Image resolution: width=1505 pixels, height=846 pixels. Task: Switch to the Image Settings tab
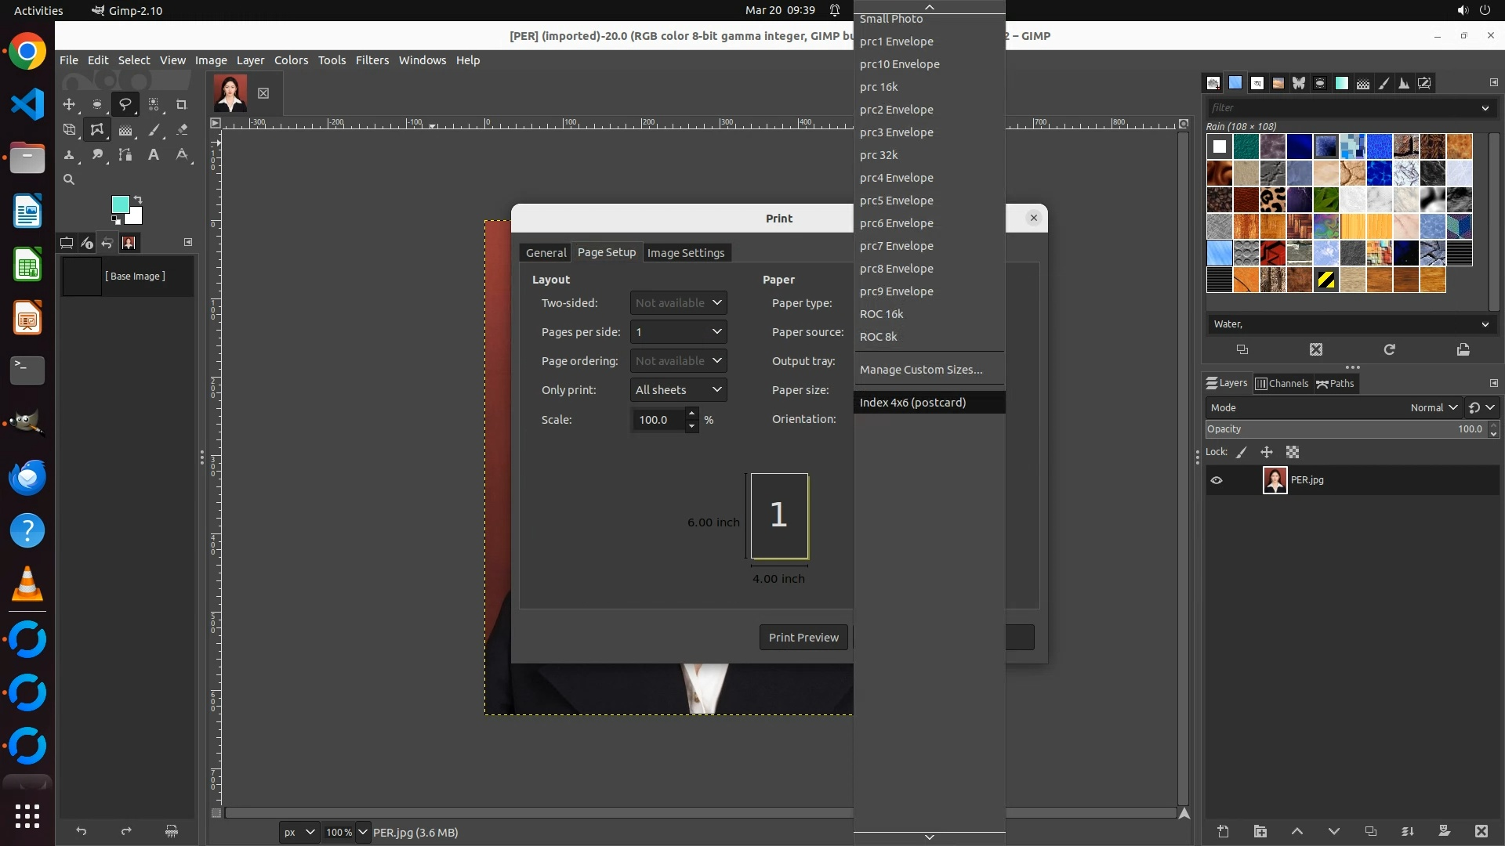[685, 253]
